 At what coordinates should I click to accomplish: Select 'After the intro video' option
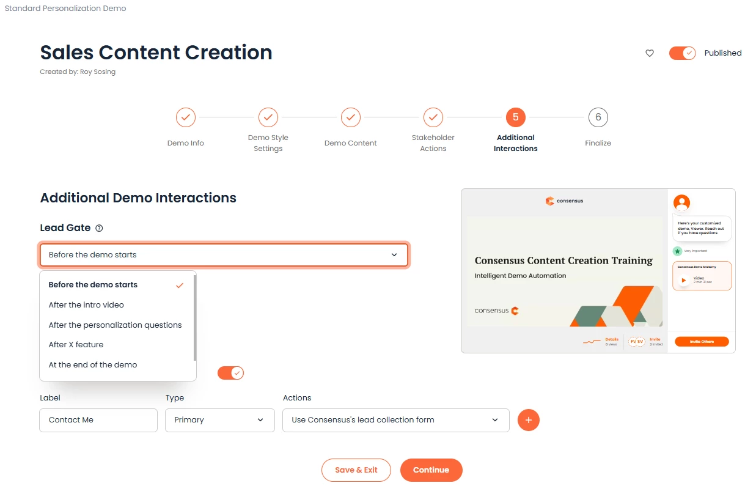click(x=86, y=305)
